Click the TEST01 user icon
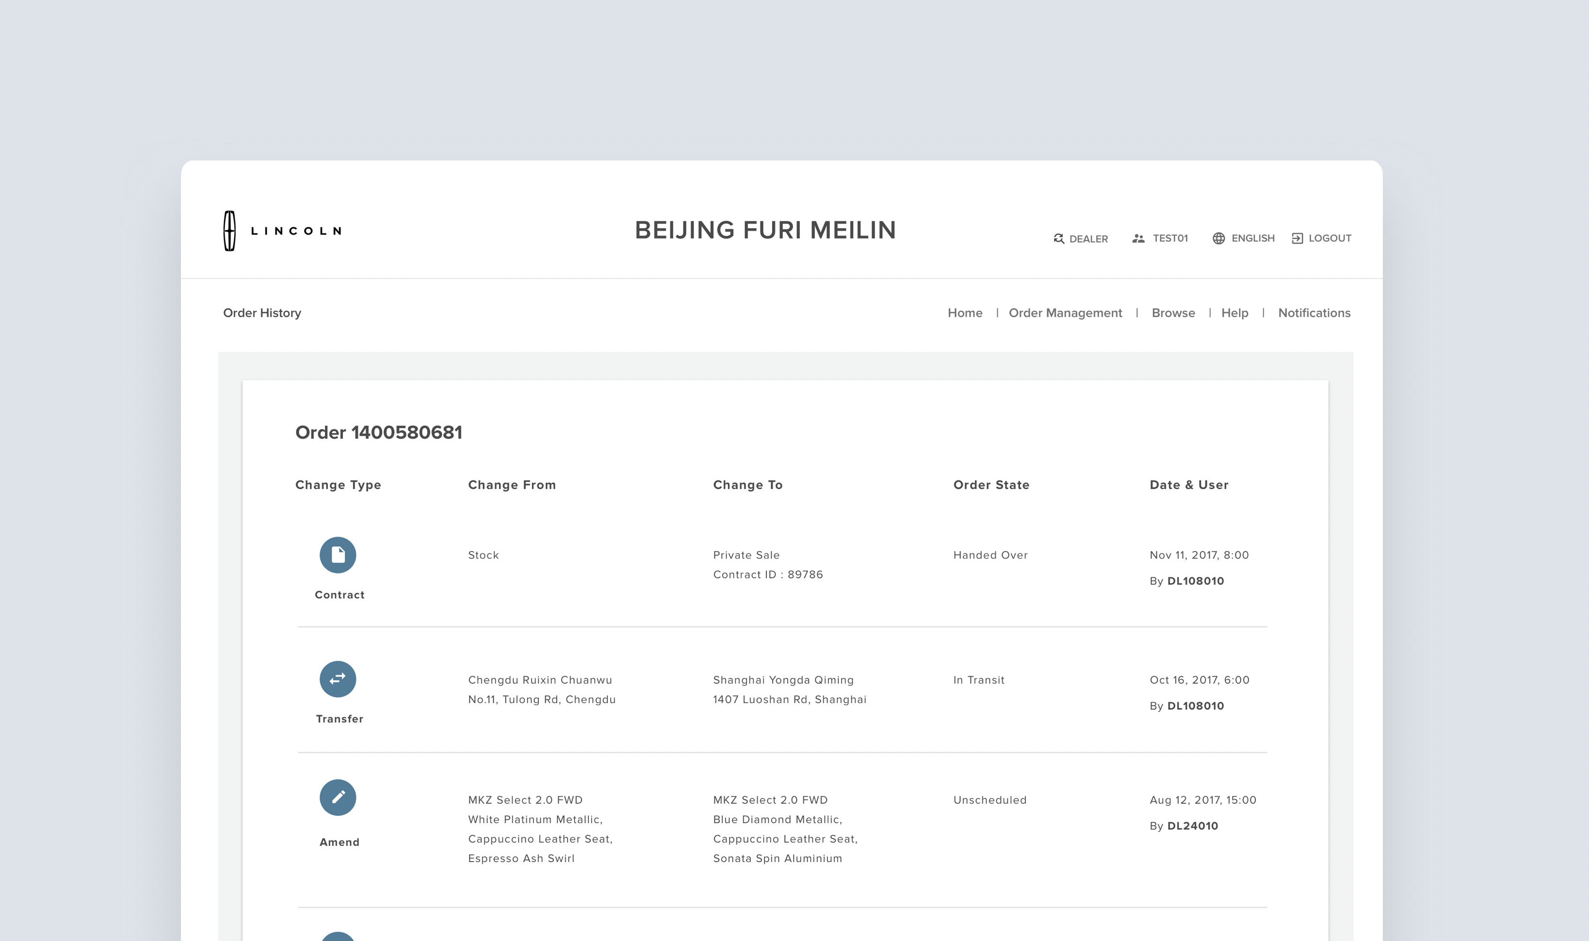Viewport: 1589px width, 941px height. (1138, 239)
